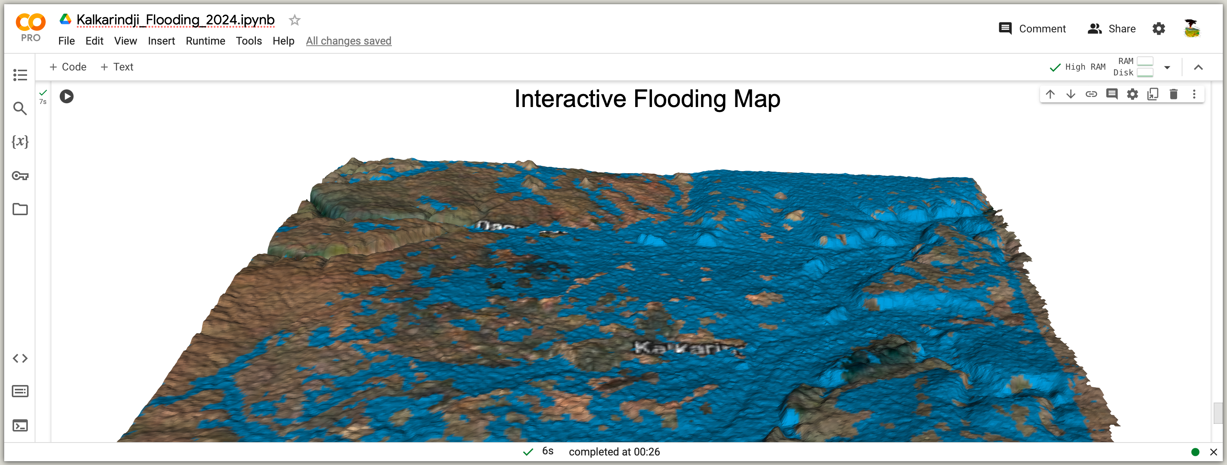Open the files folder panel
The height and width of the screenshot is (465, 1227).
(x=20, y=209)
